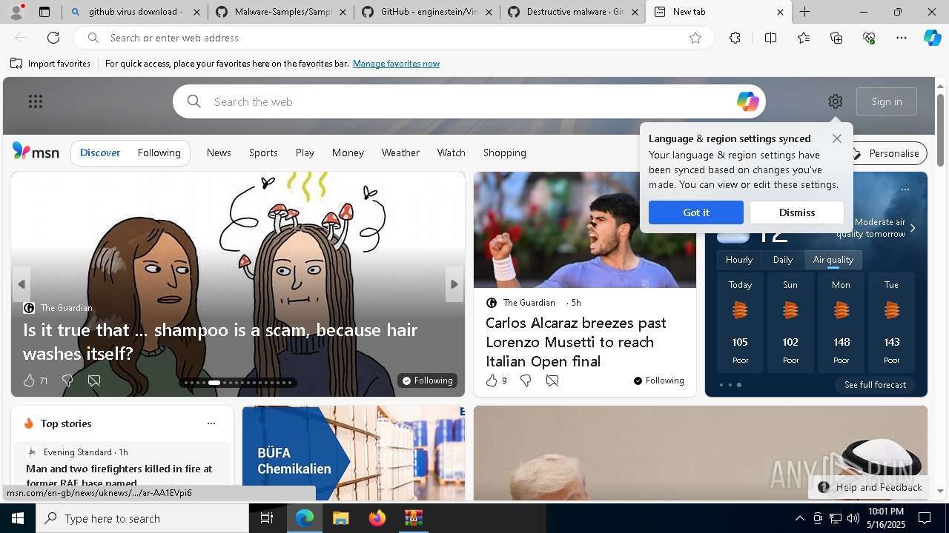
Task: Open the tab actions menu icon
Action: [44, 12]
